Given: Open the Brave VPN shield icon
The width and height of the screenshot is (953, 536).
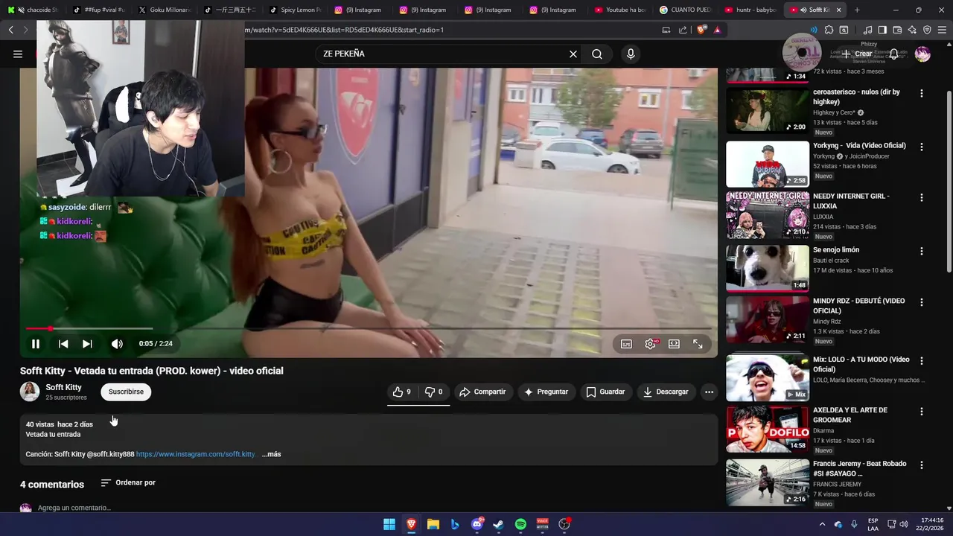Looking at the screenshot, I should point(927,30).
